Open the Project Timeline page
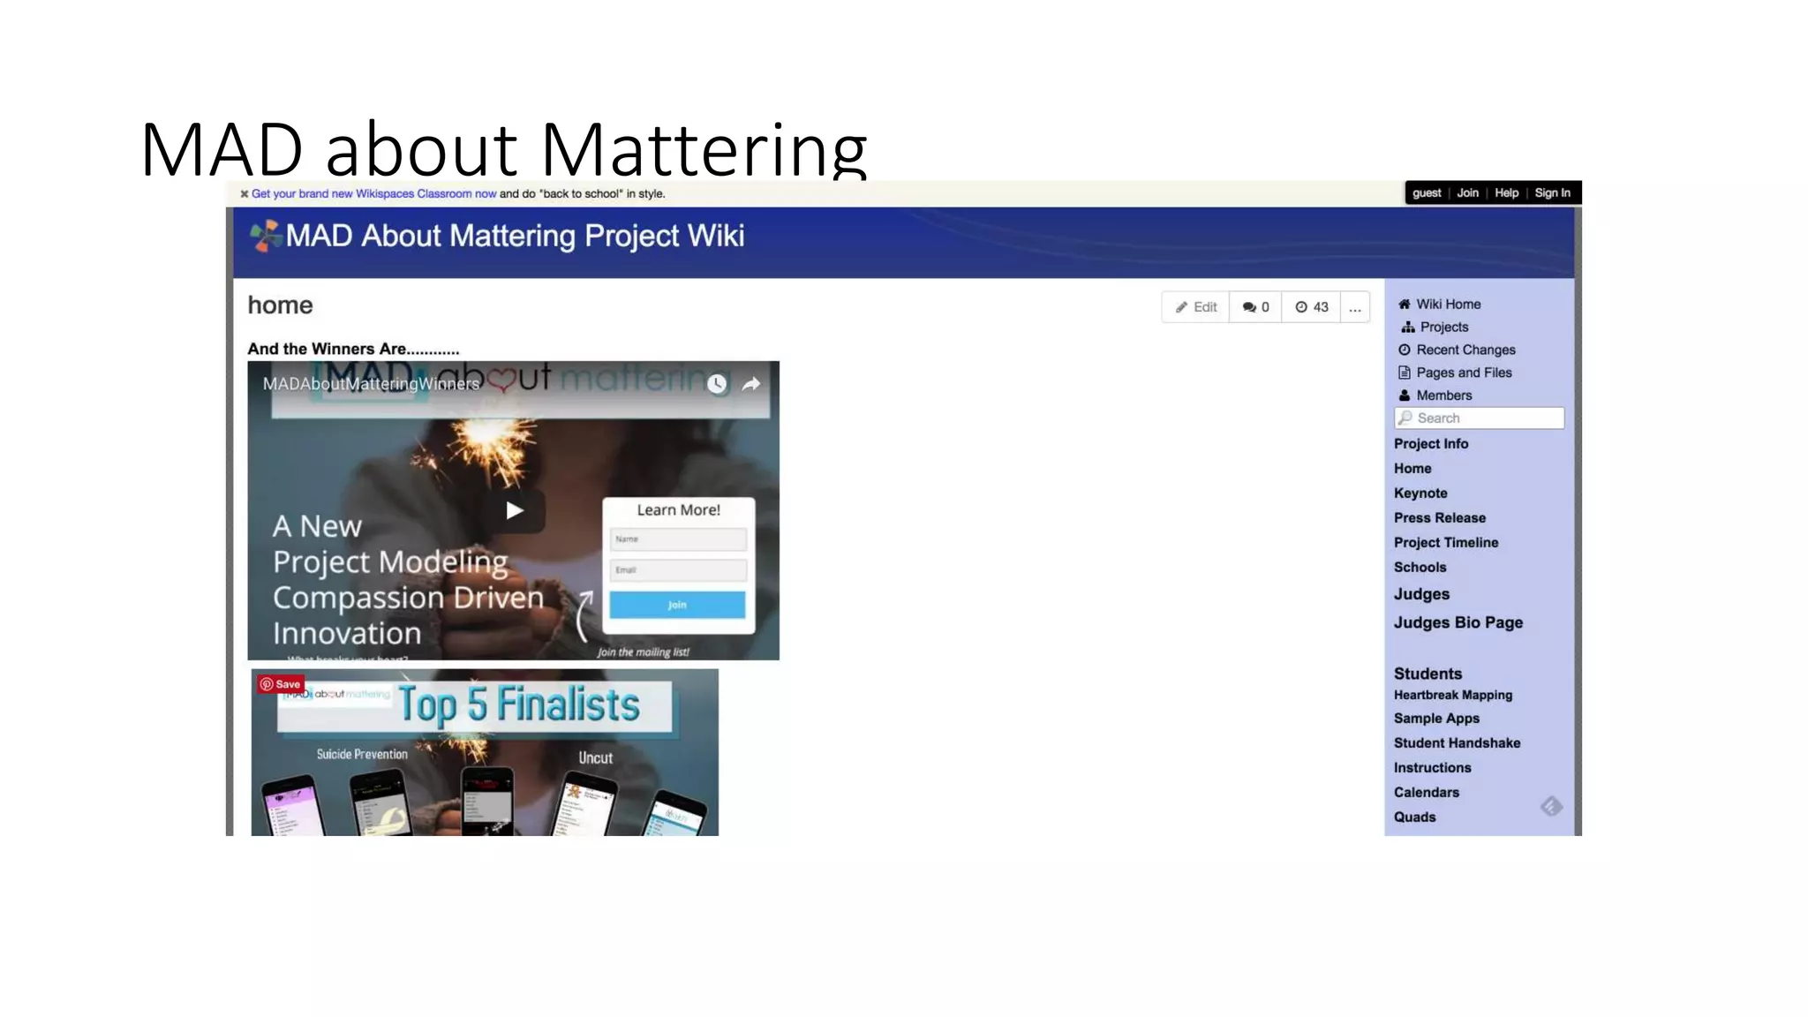Viewport: 1808px width, 1017px height. [1446, 543]
